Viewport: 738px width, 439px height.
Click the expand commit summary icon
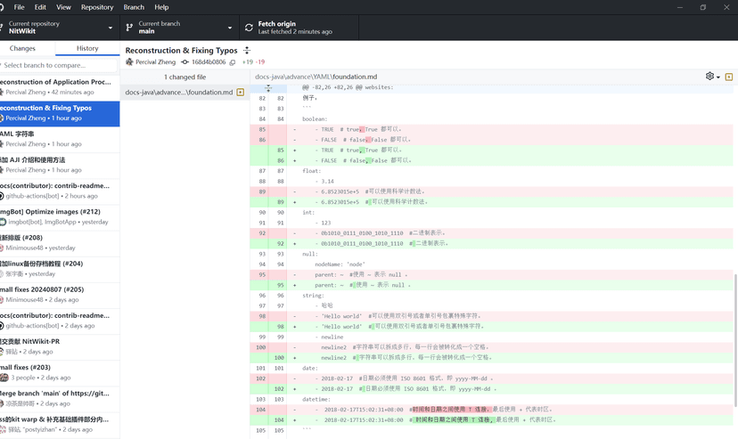click(x=247, y=51)
